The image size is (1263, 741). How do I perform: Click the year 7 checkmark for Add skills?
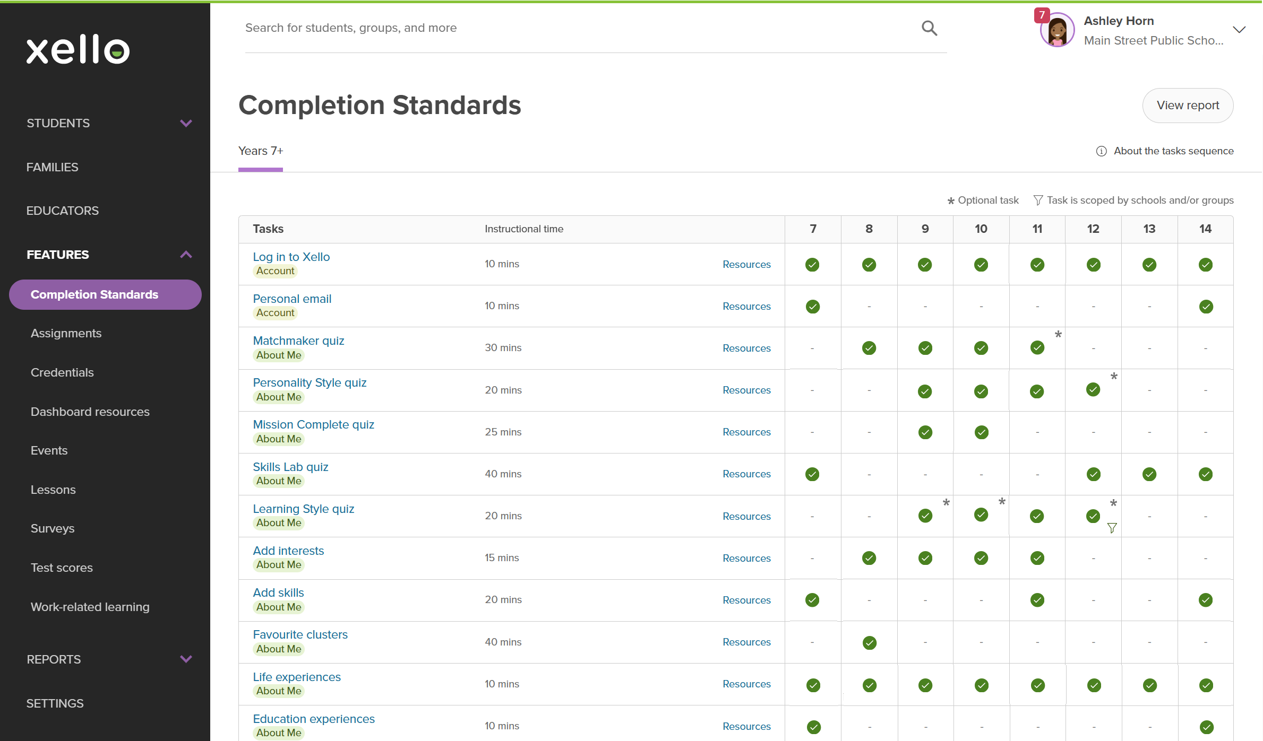[x=812, y=600]
